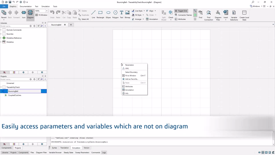
Task: Toggle the Libraries panel in status bar
Action: pyautogui.click(x=5, y=152)
